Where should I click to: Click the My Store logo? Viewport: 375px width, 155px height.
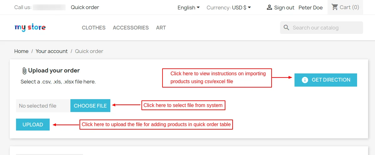(30, 28)
